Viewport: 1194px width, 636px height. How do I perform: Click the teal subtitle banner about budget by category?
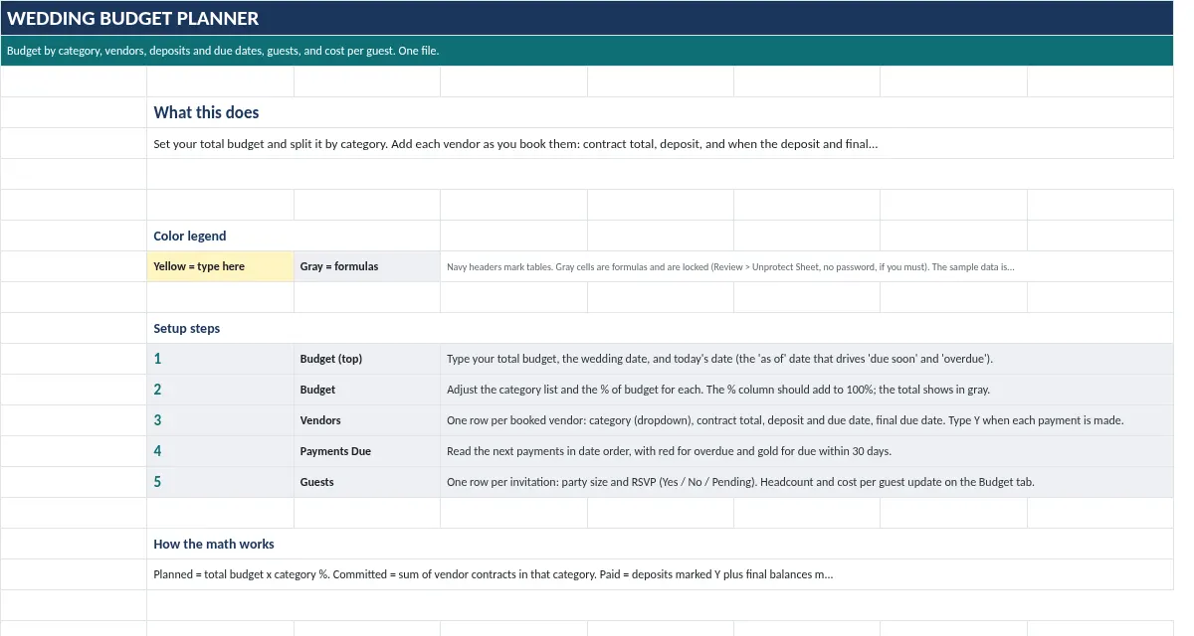tap(587, 51)
